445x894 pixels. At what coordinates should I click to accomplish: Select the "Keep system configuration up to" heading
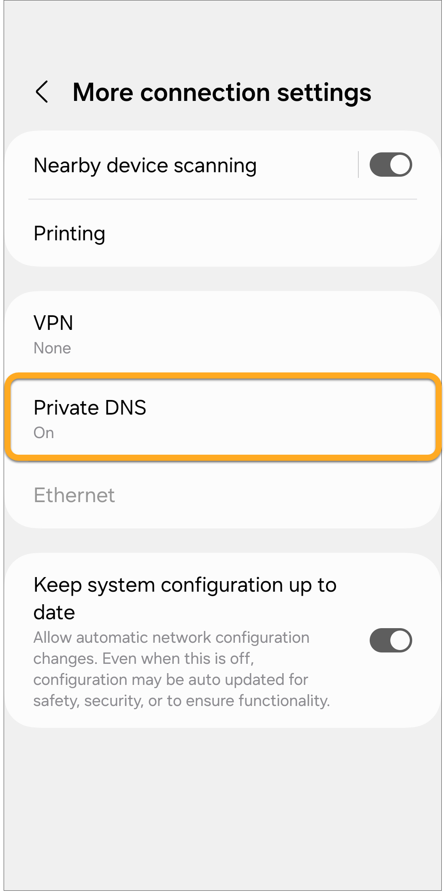pos(185,585)
